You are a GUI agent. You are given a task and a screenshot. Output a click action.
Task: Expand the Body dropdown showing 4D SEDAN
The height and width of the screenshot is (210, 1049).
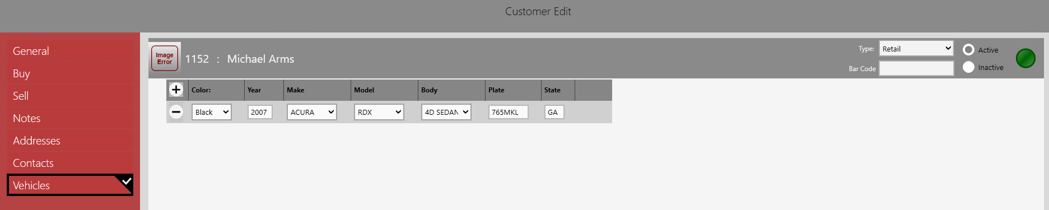click(446, 112)
